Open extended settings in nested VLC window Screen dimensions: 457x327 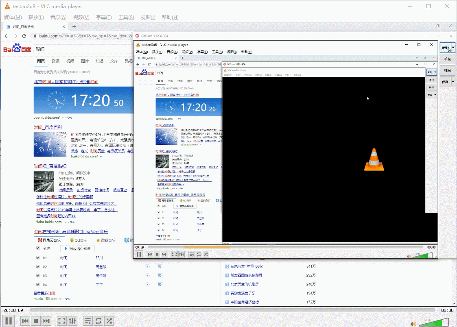[181, 254]
